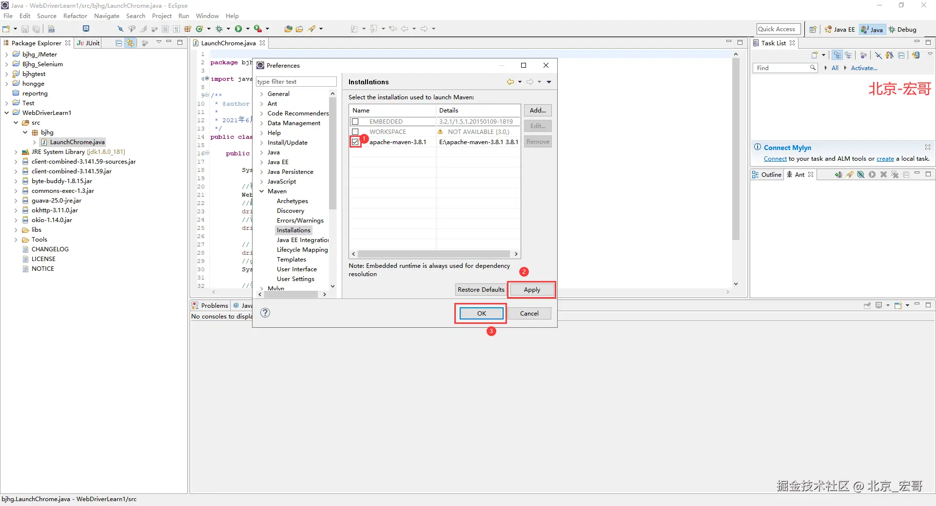Screen dimensions: 936x506
Task: Expand the bjhg_JMeter project
Action: click(7, 55)
